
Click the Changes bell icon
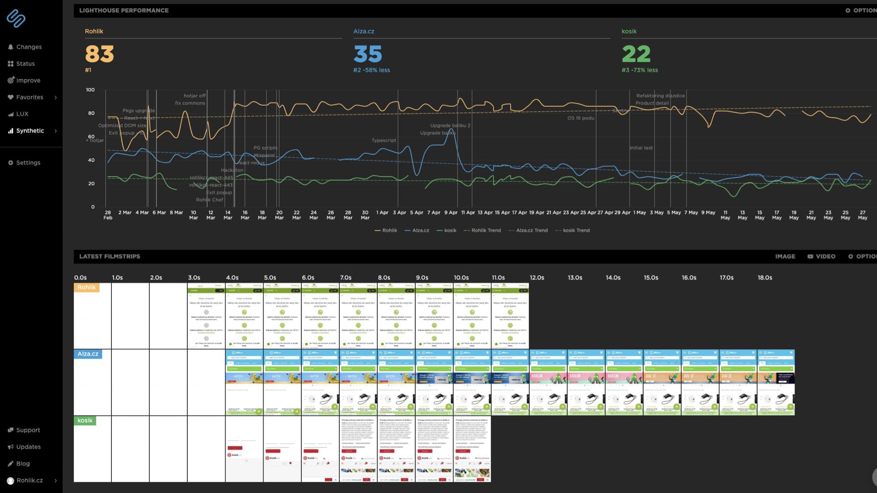tap(11, 47)
